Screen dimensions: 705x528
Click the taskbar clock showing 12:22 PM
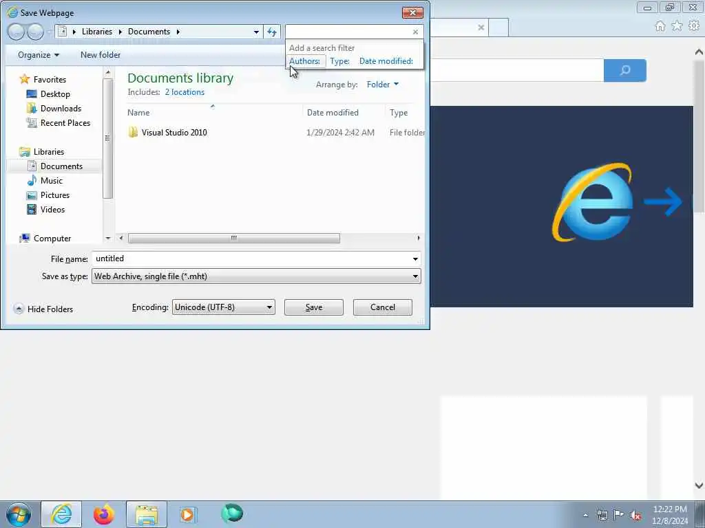670,509
